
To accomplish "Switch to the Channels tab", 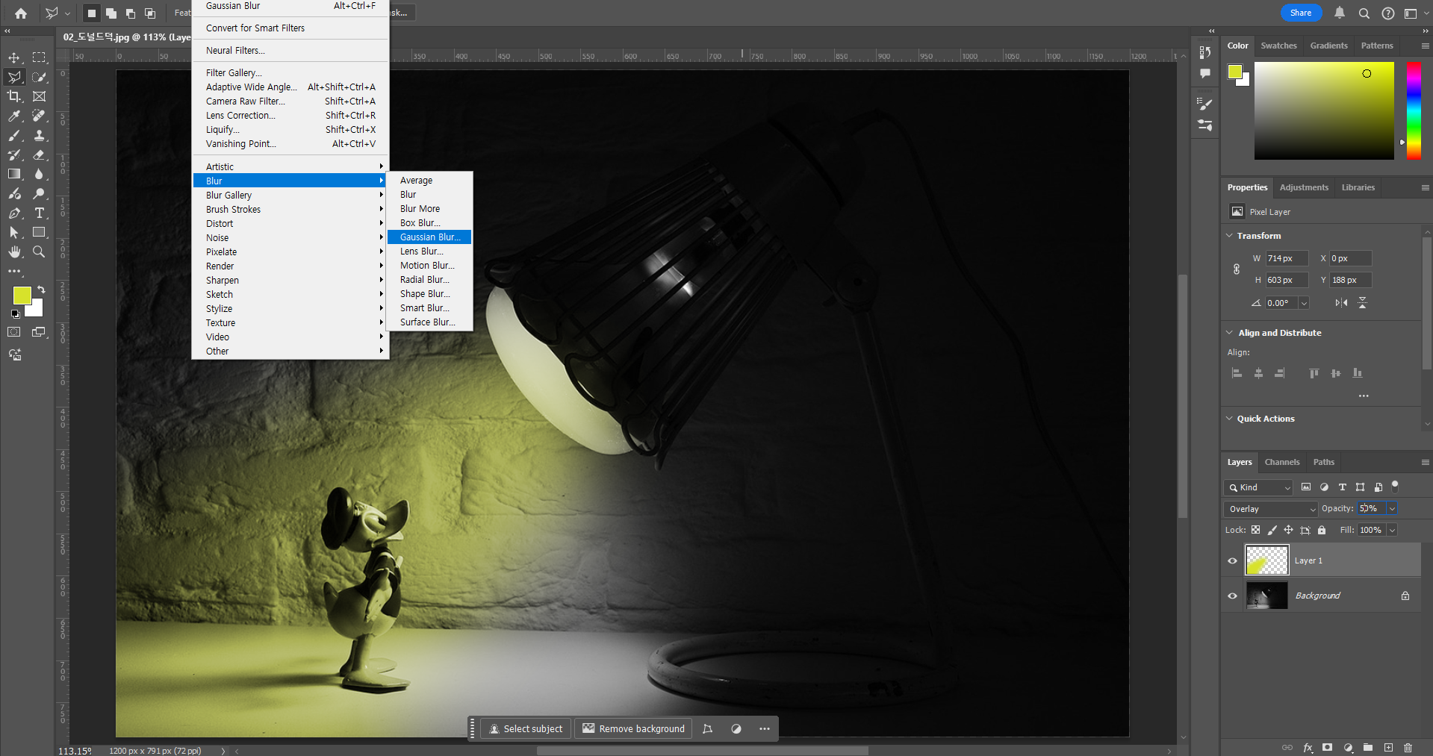I will coord(1282,462).
